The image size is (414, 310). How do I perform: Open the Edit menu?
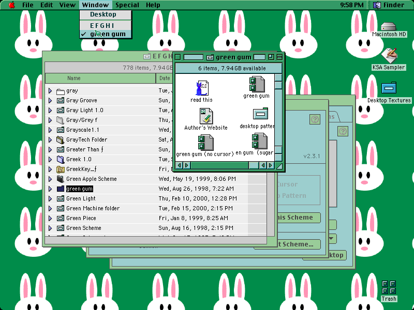pyautogui.click(x=47, y=5)
